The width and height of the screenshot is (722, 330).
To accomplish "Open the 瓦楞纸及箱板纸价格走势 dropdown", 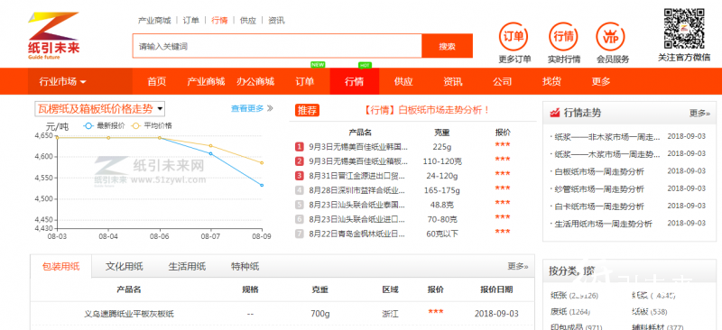I will click(x=100, y=109).
